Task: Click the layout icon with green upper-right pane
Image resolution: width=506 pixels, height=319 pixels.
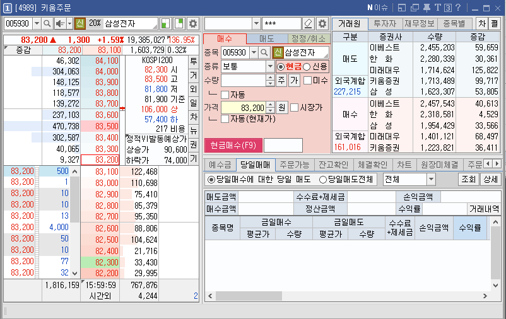Action: point(179,23)
